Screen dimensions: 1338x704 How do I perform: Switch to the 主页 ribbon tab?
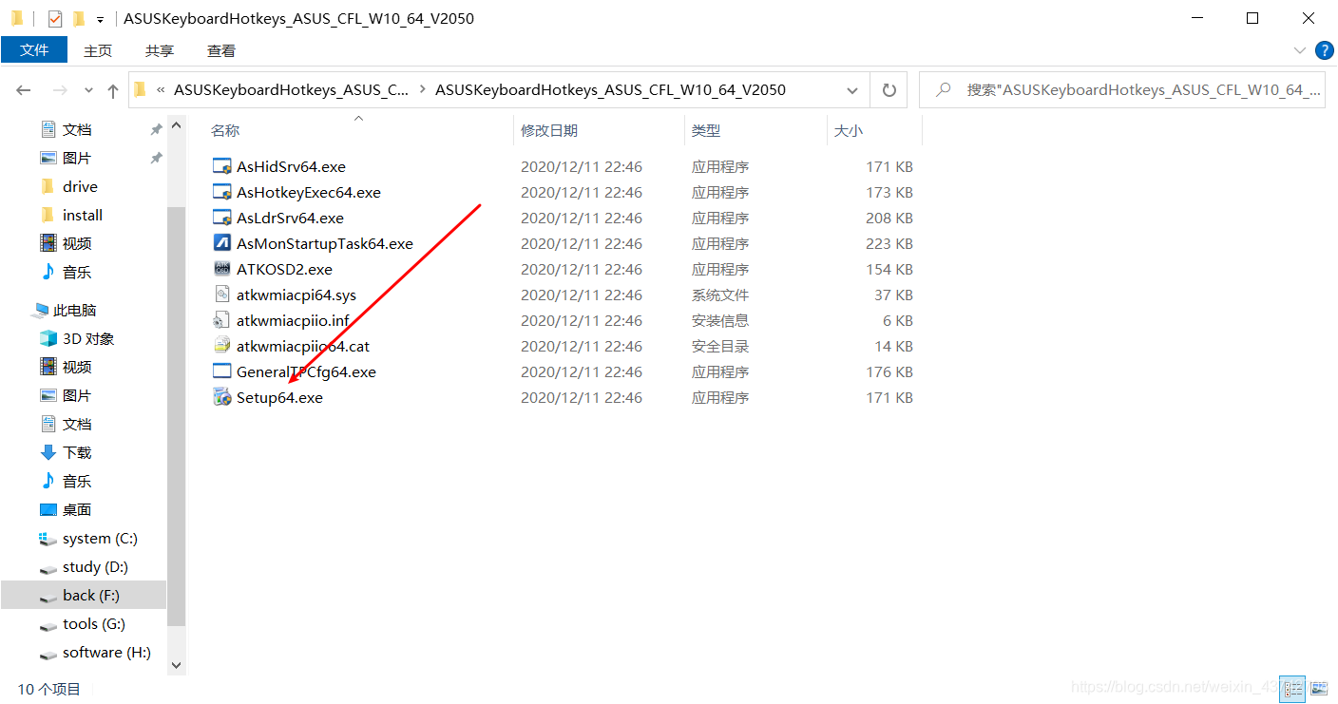[x=98, y=50]
